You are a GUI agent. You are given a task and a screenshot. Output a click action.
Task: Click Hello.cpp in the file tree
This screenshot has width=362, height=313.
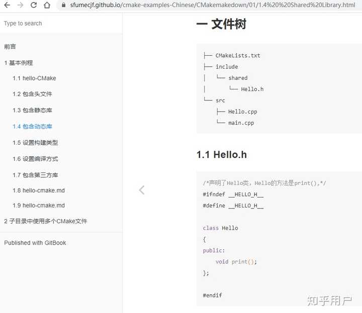tap(242, 112)
